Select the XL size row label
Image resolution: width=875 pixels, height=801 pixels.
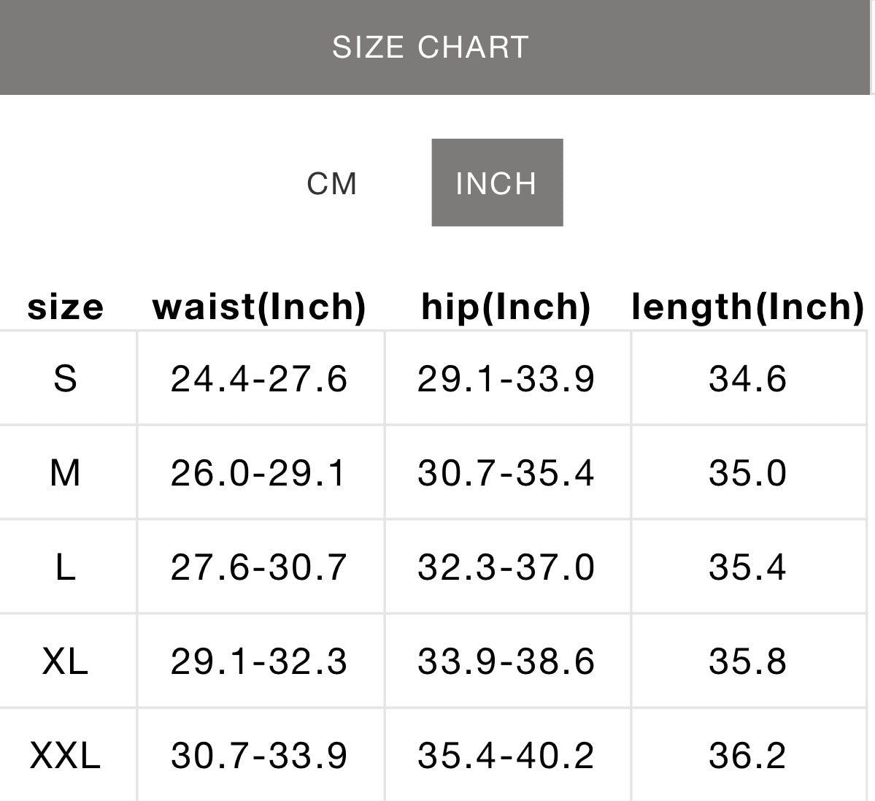coord(66,662)
